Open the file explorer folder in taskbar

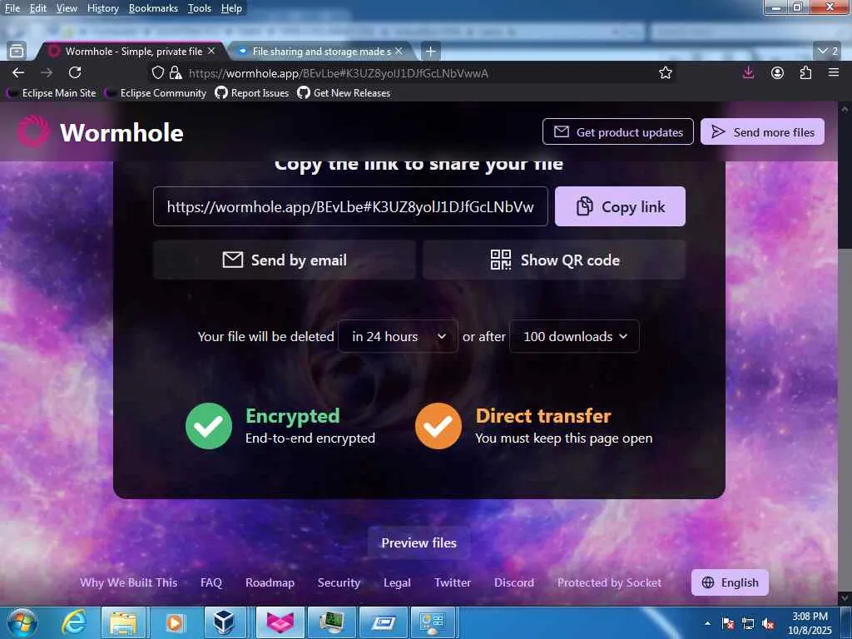[x=123, y=622]
